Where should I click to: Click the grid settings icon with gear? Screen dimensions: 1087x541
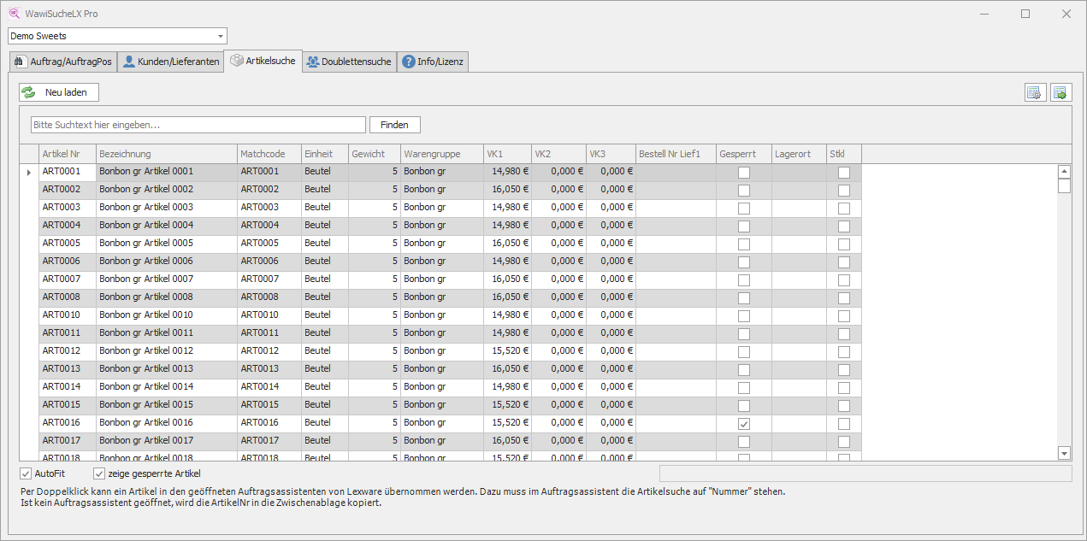1035,92
